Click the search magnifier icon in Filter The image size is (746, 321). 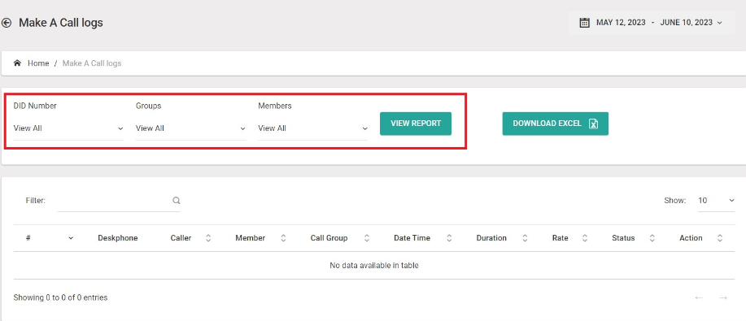[176, 200]
